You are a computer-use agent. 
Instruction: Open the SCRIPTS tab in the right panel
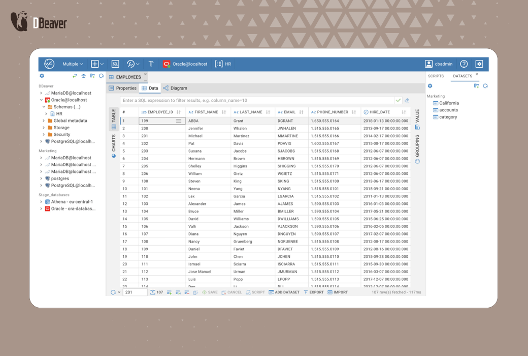[437, 76]
